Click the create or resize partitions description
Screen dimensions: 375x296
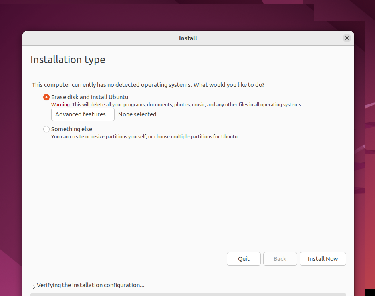(x=145, y=136)
